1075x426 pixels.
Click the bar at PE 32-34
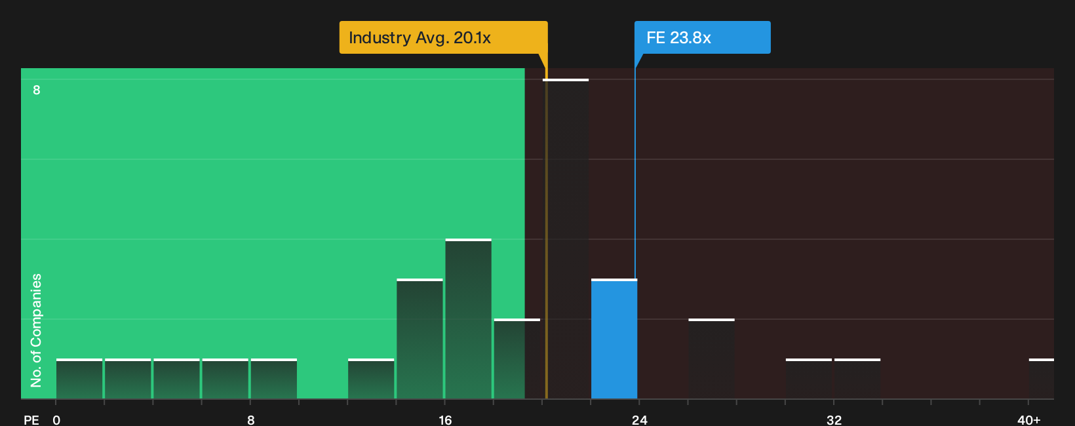point(857,379)
